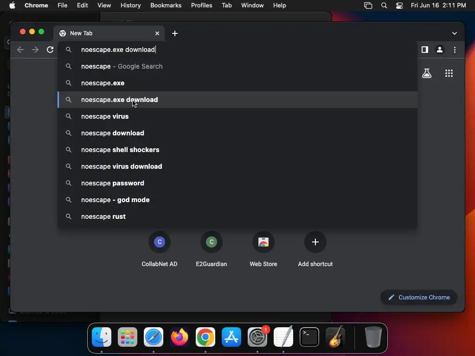The width and height of the screenshot is (475, 356).
Task: Open the History menu
Action: tap(130, 5)
